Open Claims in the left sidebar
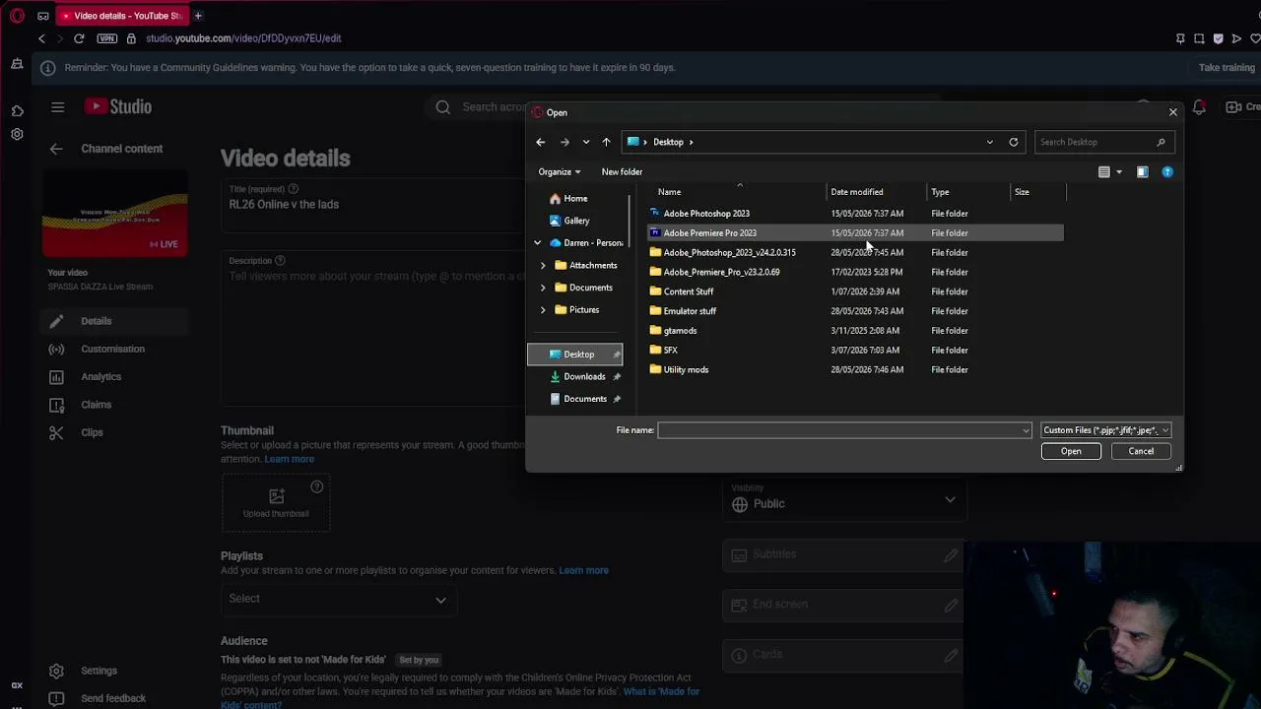The width and height of the screenshot is (1261, 709). (114, 405)
